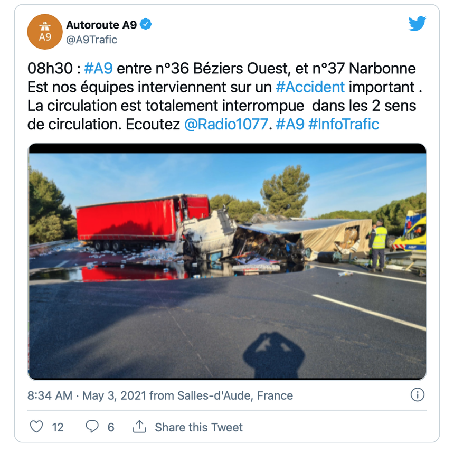
Task: Click the Autoroute A9 account name
Action: point(101,25)
